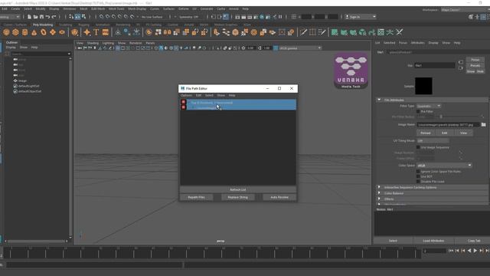Screen dimensions: 490x276
Task: Click the Reload button under Image Name
Action: tap(426, 133)
